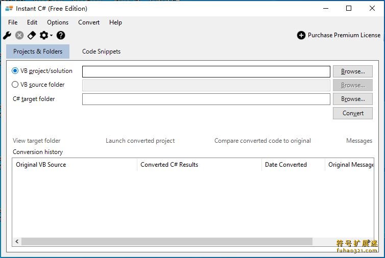Click the question mark help icon

[x=61, y=35]
